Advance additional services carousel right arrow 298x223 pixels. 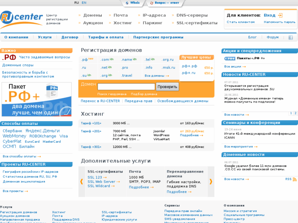coord(211,182)
